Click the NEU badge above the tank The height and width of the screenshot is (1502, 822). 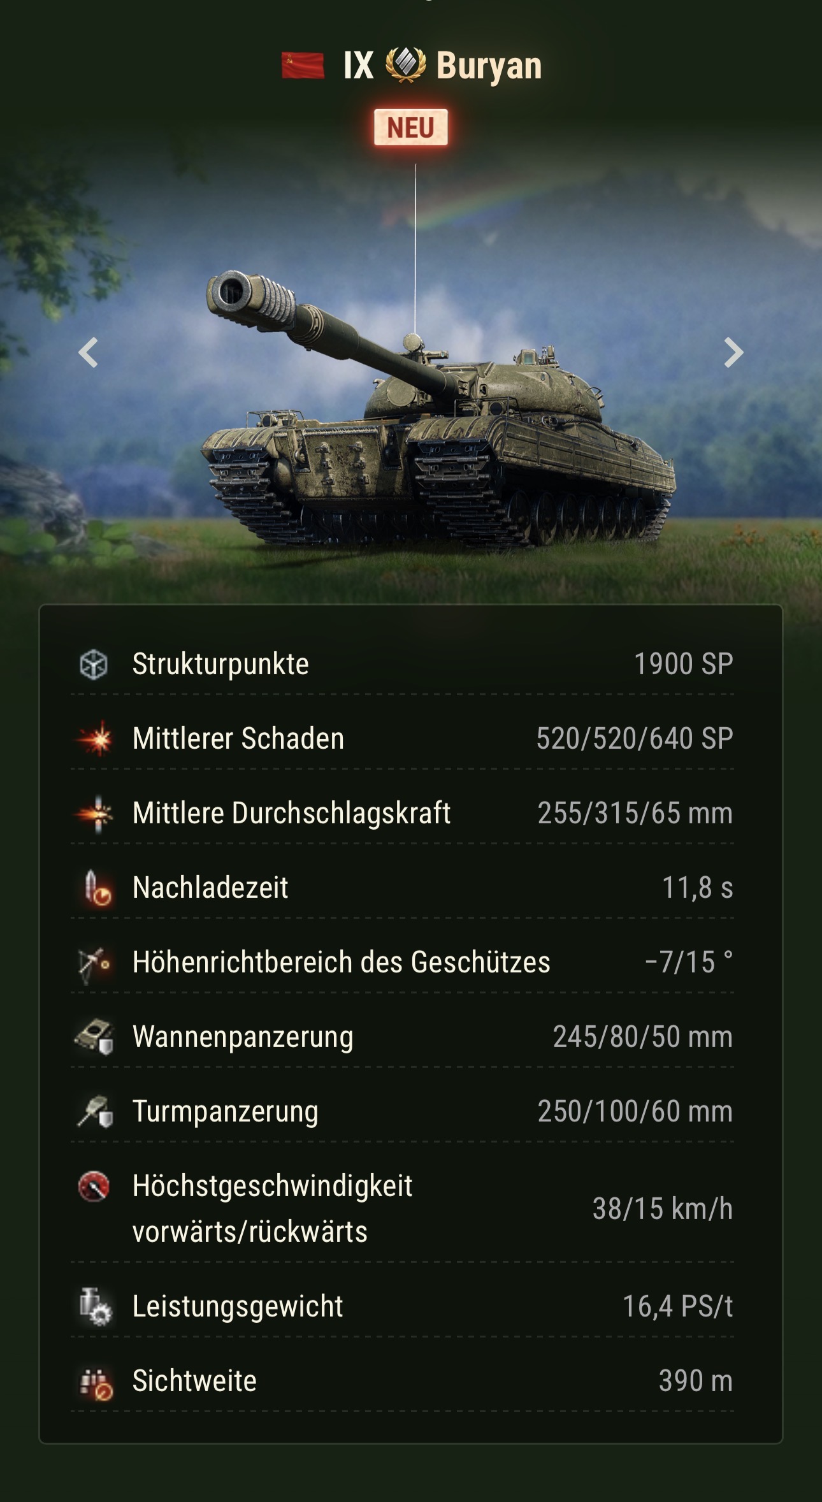411,127
